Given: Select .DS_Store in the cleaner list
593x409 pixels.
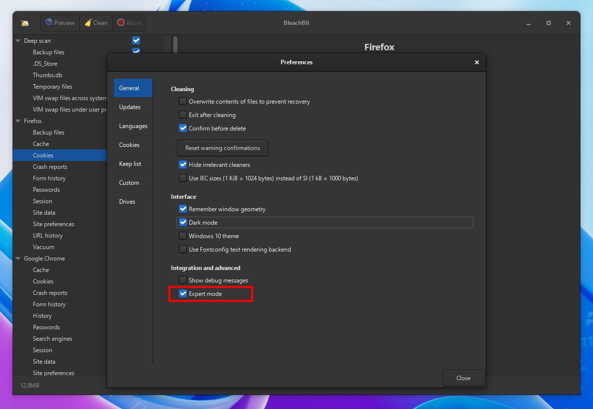Looking at the screenshot, I should [x=45, y=63].
